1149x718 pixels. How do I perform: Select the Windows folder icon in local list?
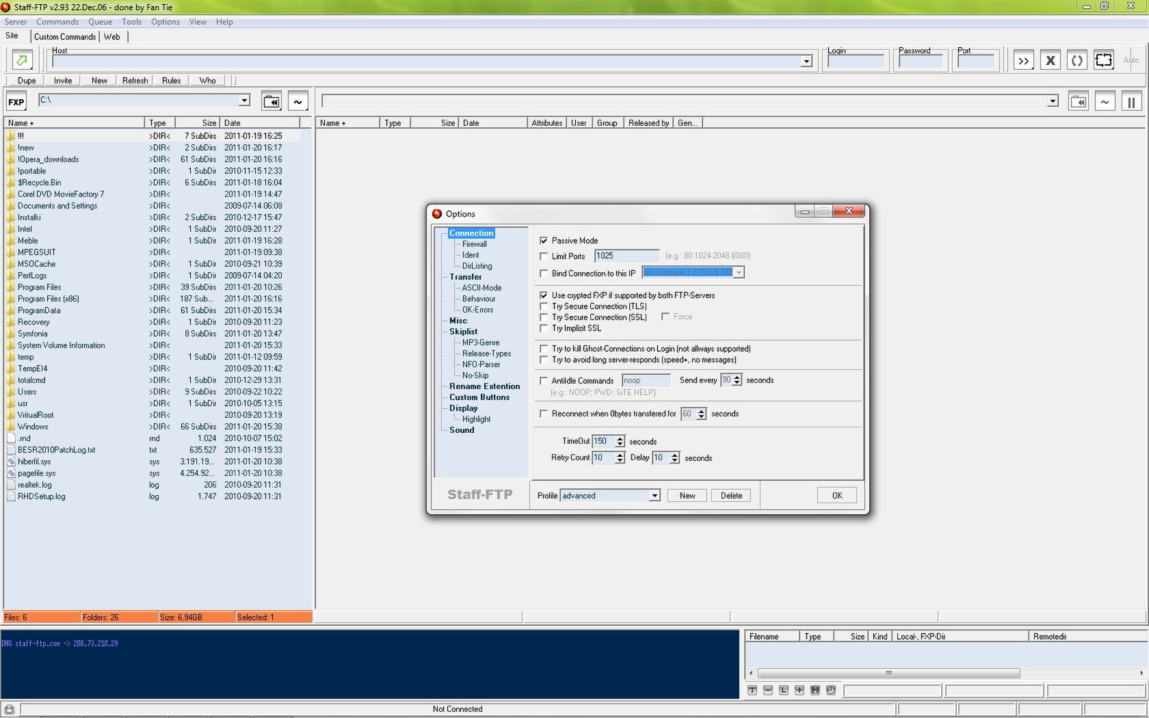click(x=11, y=427)
